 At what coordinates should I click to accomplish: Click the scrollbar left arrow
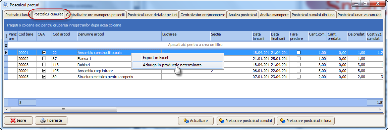pyautogui.click(x=7, y=109)
